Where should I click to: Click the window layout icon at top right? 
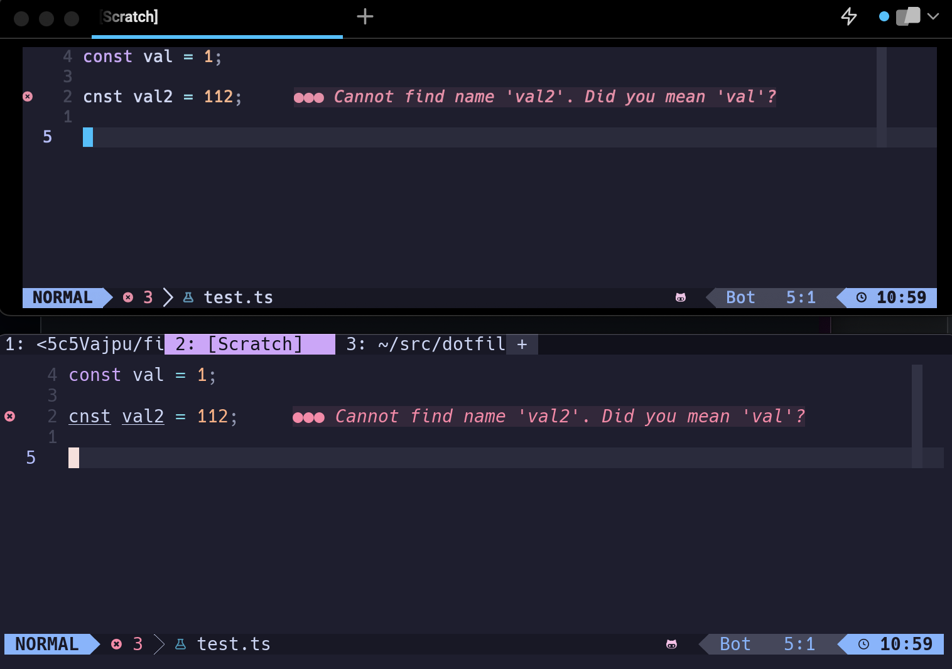point(908,16)
